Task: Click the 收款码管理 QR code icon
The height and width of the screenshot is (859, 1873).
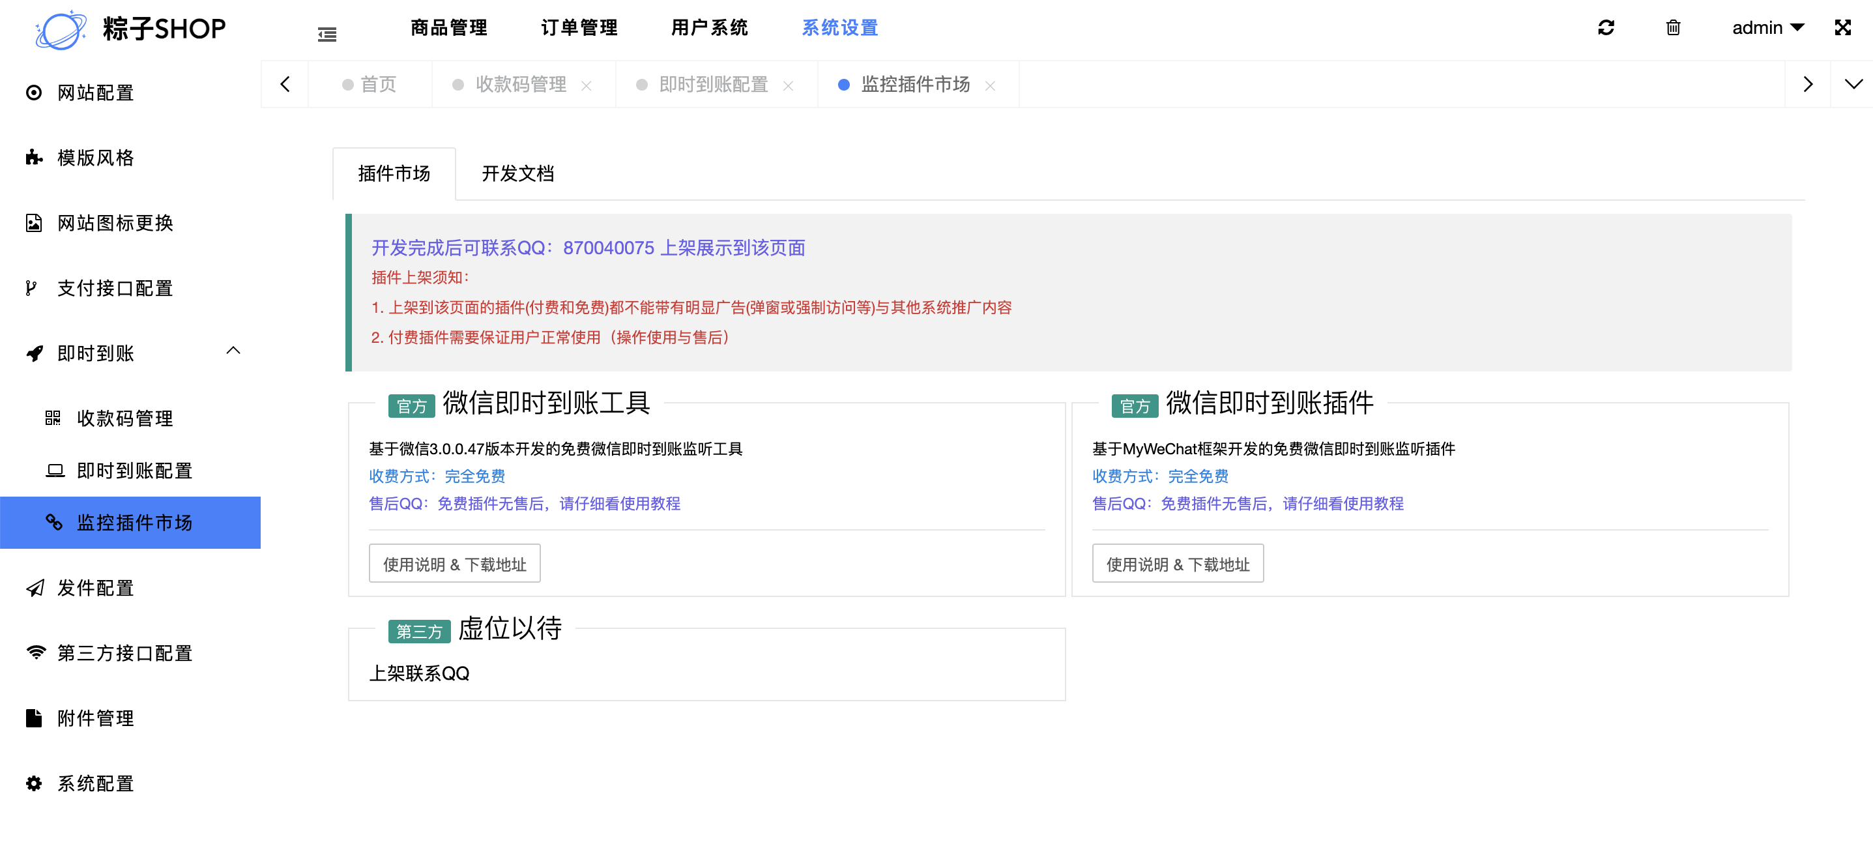Action: pos(52,418)
